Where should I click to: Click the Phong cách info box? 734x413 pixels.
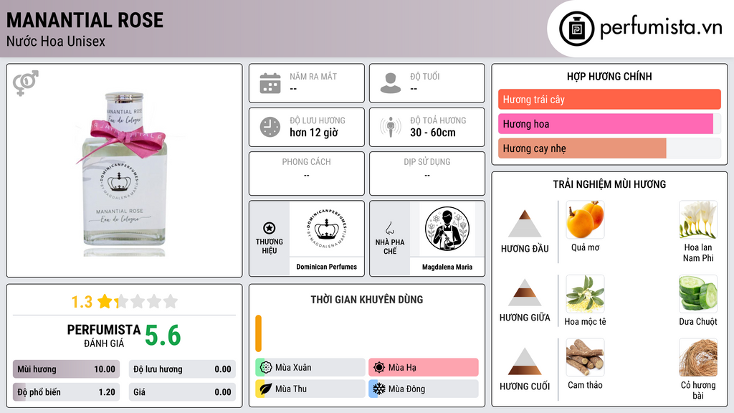307,174
